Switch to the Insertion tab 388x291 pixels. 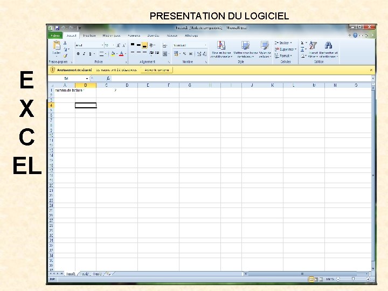pyautogui.click(x=89, y=36)
